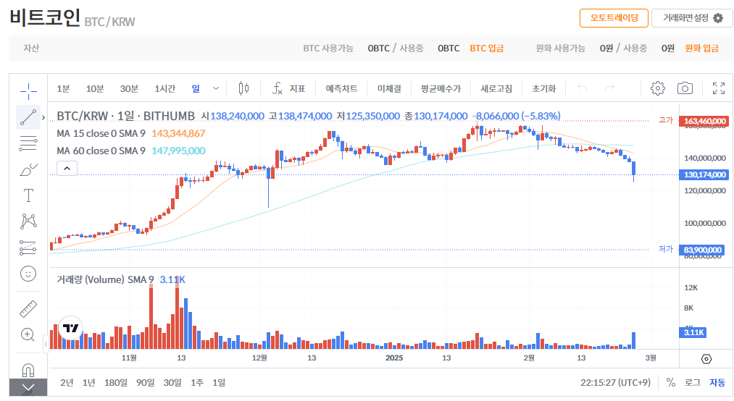The width and height of the screenshot is (734, 401).
Task: Redo the last chart action
Action: click(x=609, y=88)
